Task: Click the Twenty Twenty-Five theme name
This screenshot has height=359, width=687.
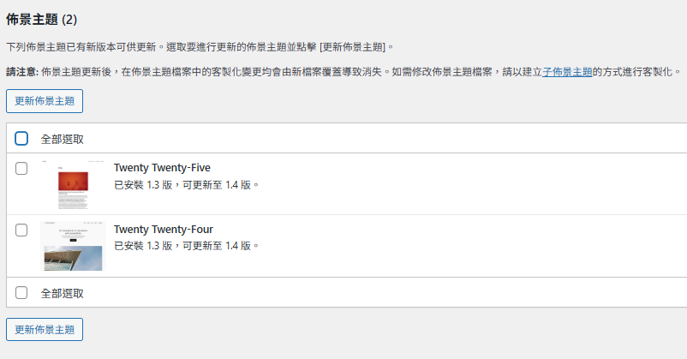Action: pyautogui.click(x=162, y=168)
